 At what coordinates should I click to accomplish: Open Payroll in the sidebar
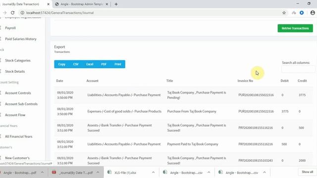tap(10, 28)
